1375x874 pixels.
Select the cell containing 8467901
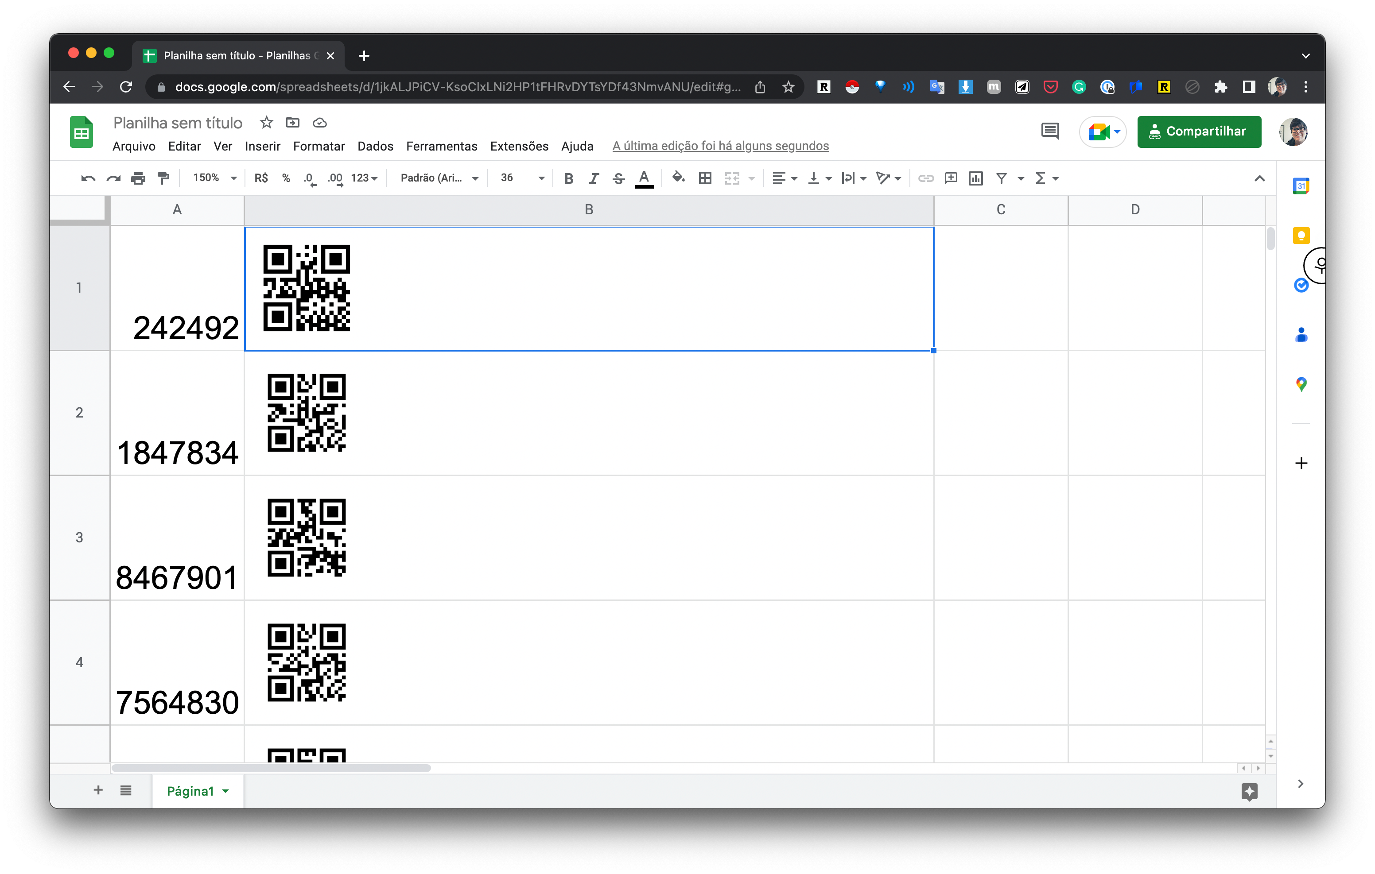coord(176,537)
